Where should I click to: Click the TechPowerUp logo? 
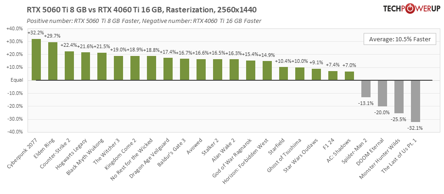[412, 9]
